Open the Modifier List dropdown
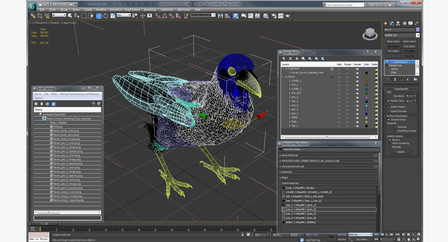The height and width of the screenshot is (242, 448). 402,35
